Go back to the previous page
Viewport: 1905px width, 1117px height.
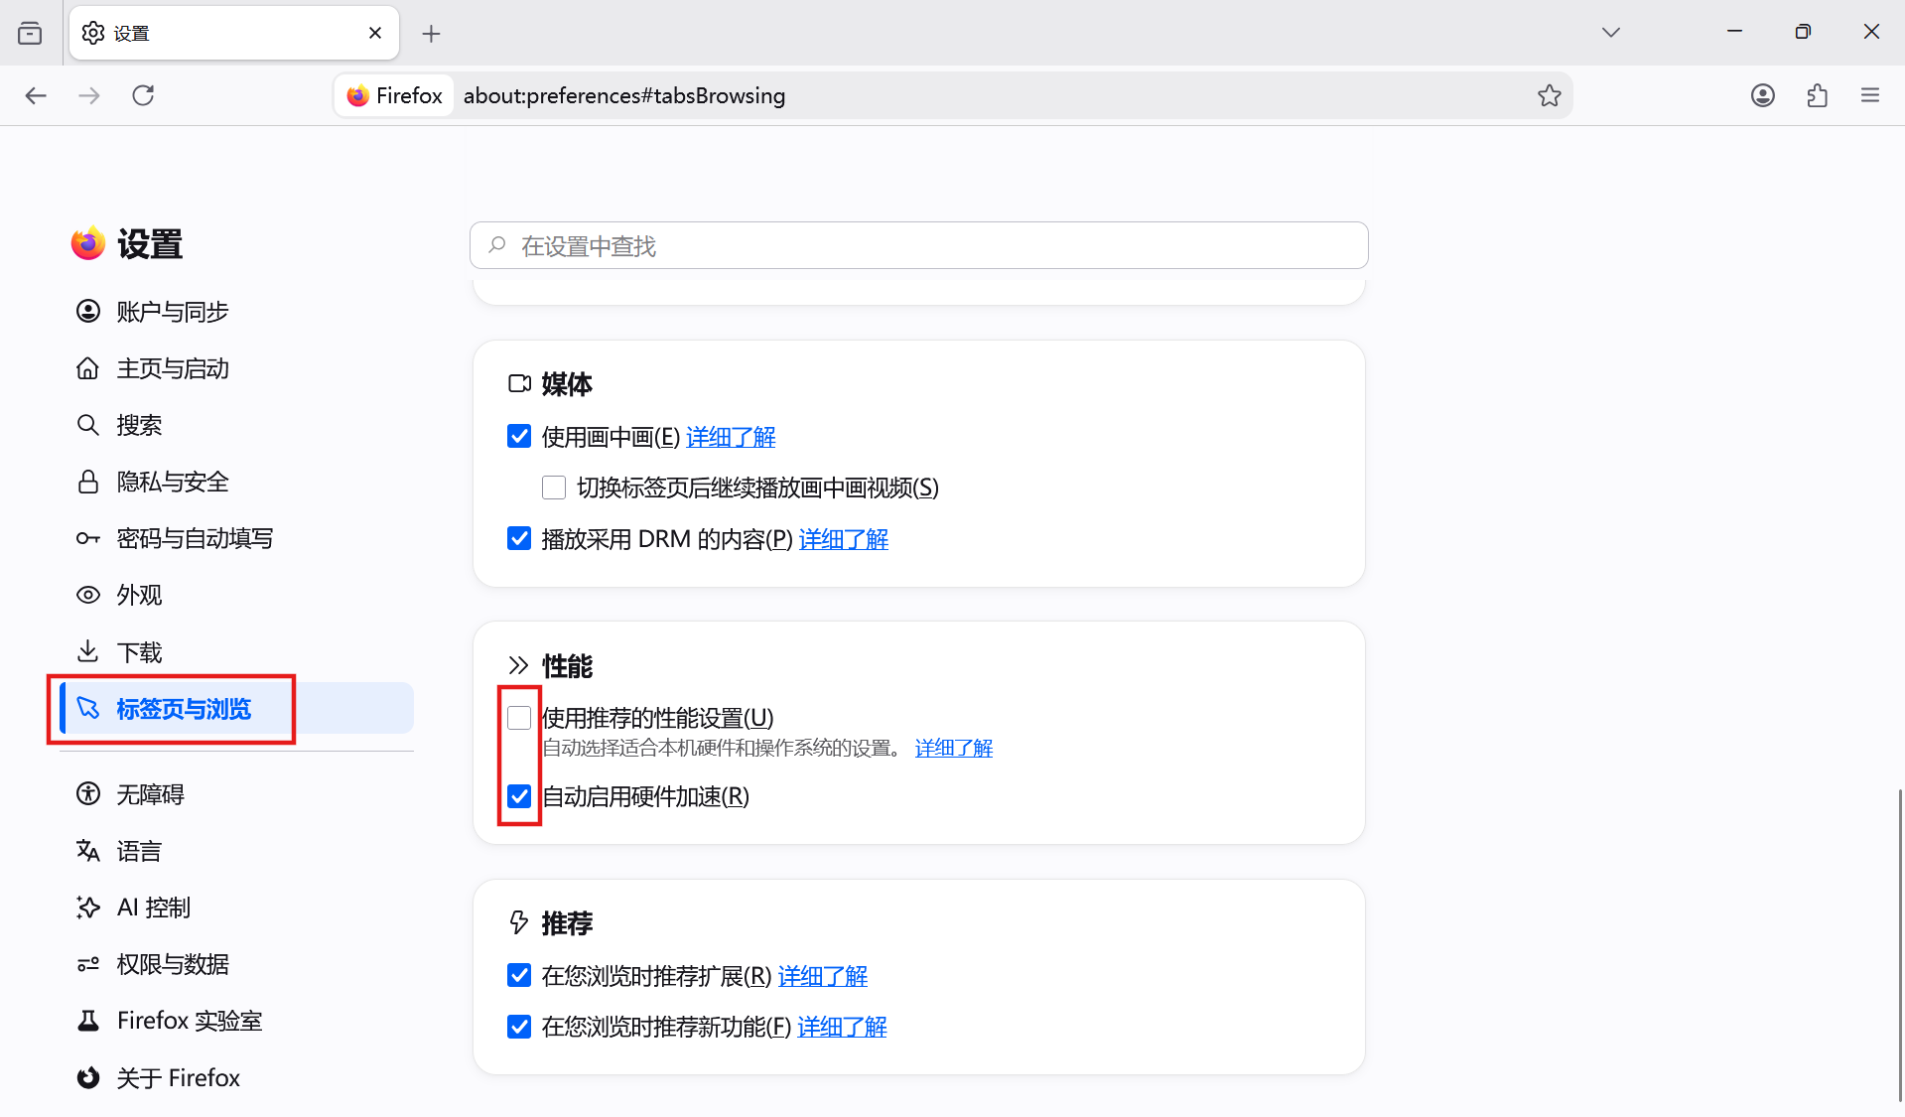point(36,95)
